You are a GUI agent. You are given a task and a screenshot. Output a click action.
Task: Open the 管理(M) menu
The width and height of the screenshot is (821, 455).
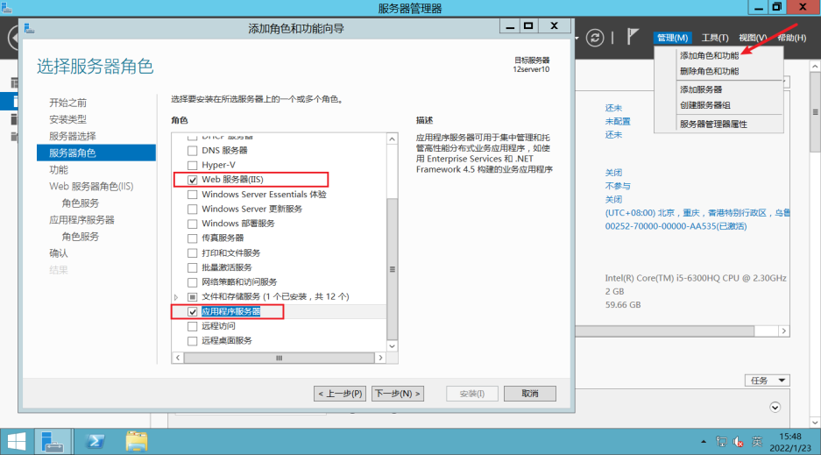(672, 38)
